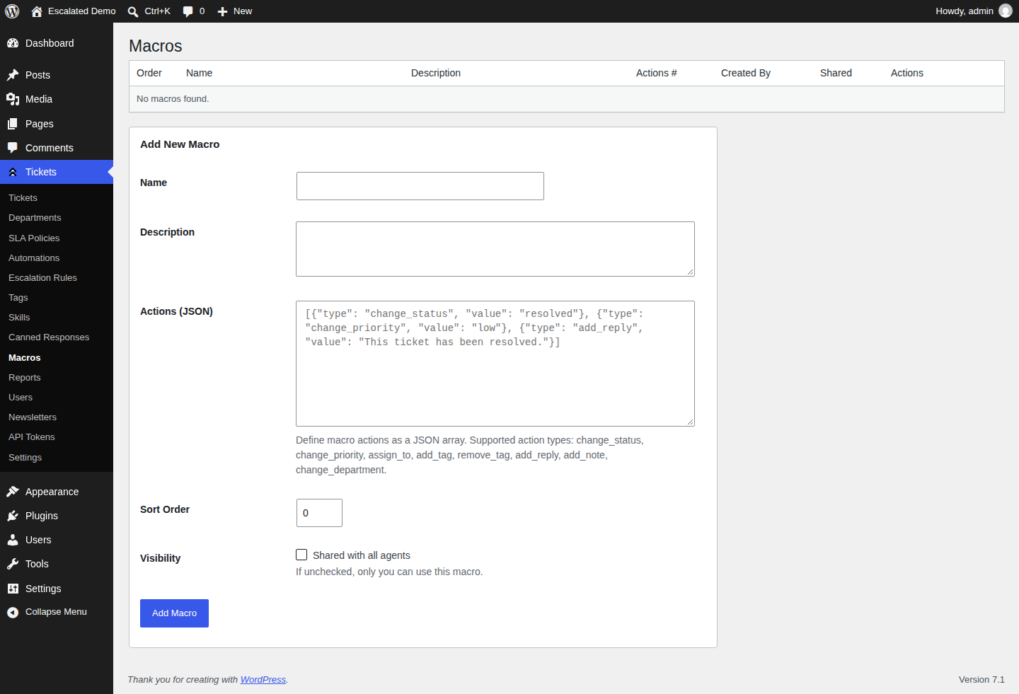
Task: Click the Dashboard gauge icon
Action: click(13, 43)
